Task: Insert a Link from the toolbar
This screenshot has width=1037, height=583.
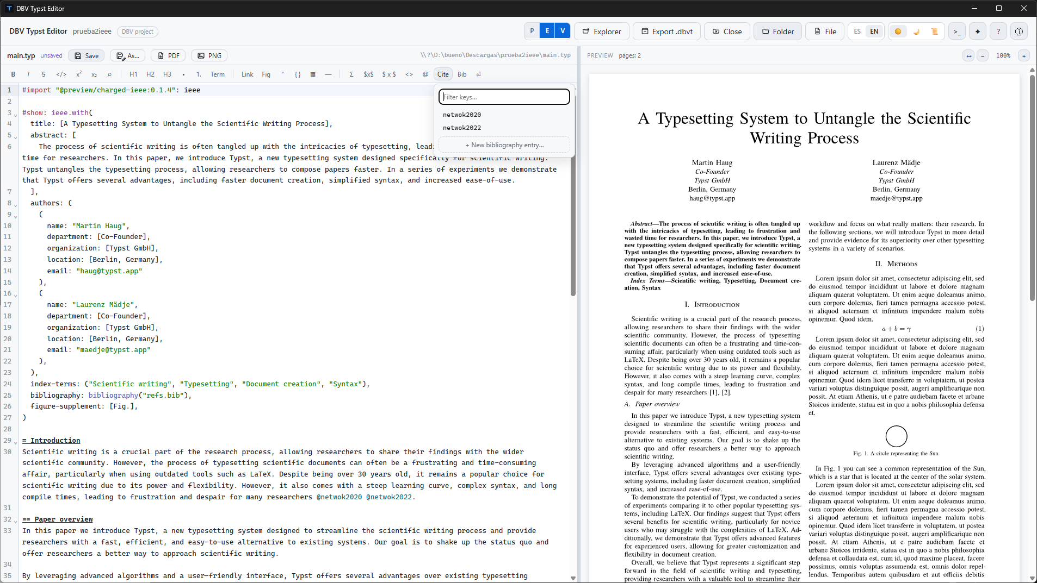Action: coord(248,74)
